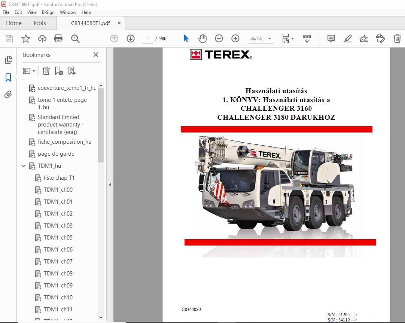Image resolution: width=405 pixels, height=323 pixels.
Task: Delete selected bookmark in Bookmarks panel
Action: click(x=46, y=71)
